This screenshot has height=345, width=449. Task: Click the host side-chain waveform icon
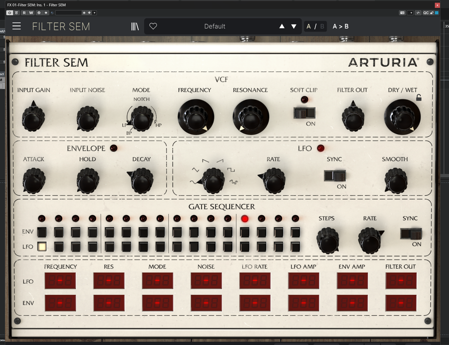click(418, 13)
